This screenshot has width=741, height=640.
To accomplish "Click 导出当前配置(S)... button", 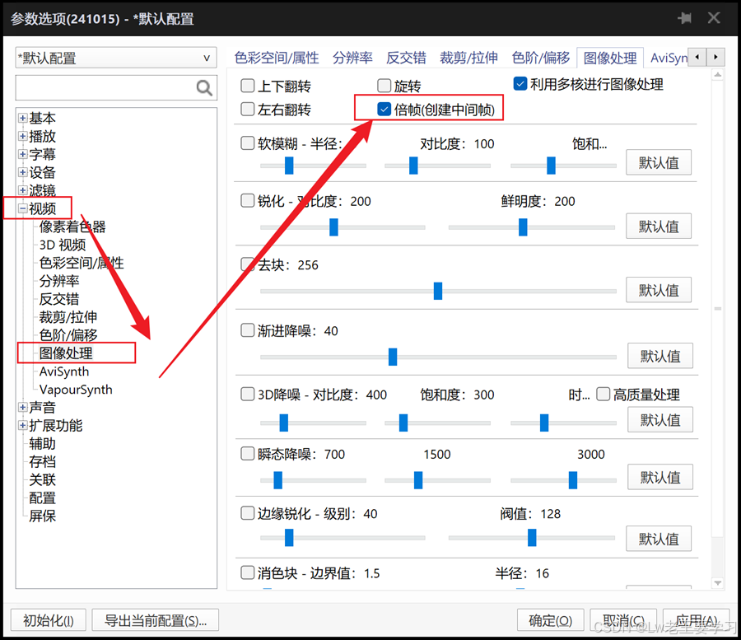I will 156,620.
